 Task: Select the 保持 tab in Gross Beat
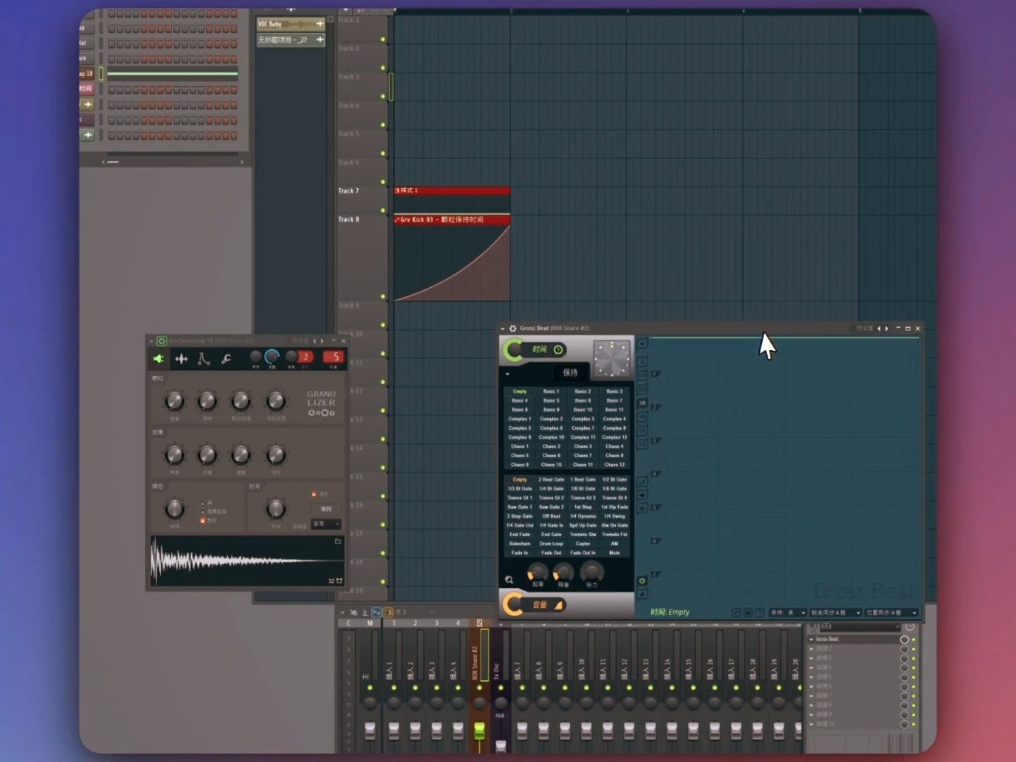pyautogui.click(x=570, y=373)
